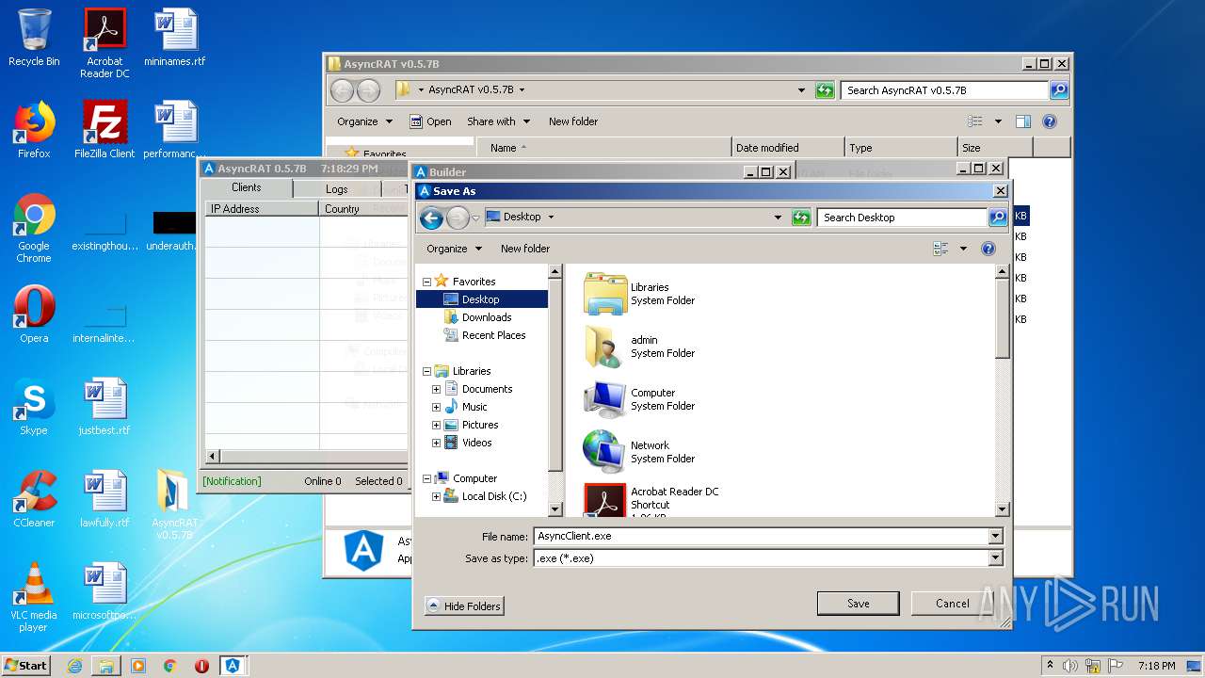Click the Refresh icon in Save As address bar
The image size is (1205, 678).
(x=801, y=218)
